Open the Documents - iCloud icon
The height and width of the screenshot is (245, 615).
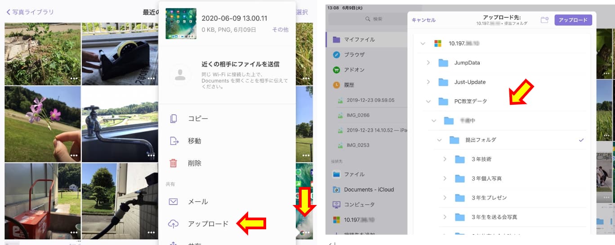pos(336,189)
